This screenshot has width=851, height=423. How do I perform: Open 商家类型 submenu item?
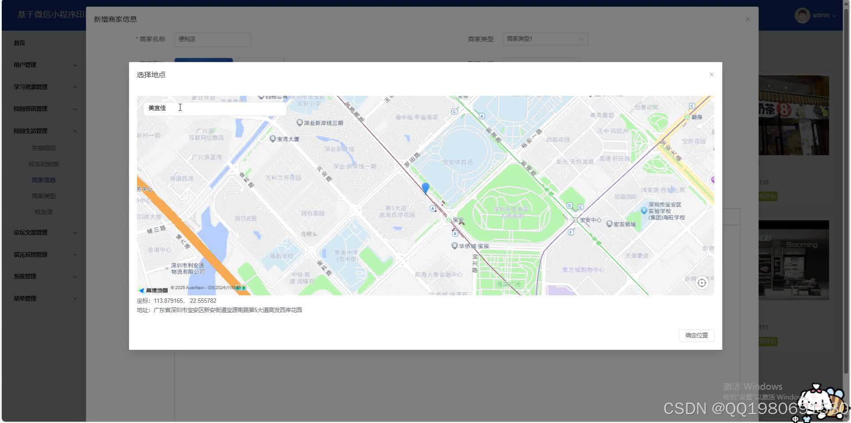point(44,196)
